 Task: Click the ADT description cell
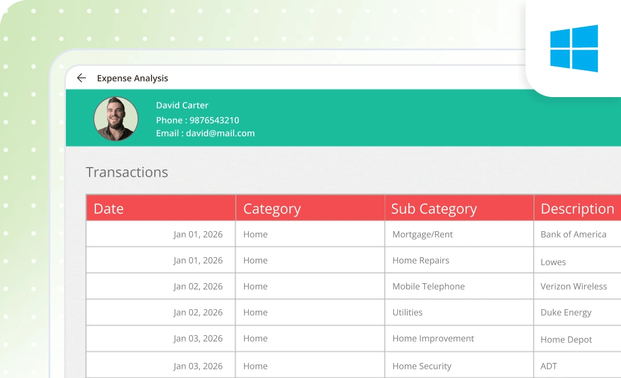[578, 365]
